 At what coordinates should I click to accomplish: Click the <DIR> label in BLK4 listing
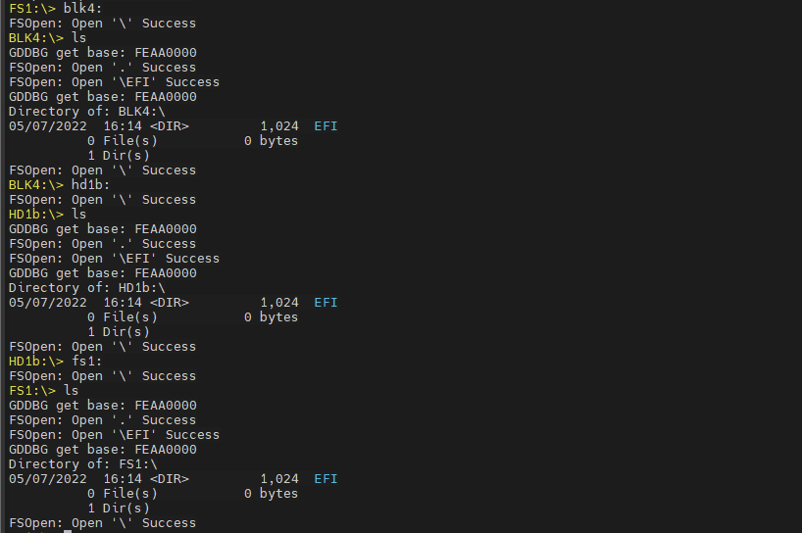[170, 126]
